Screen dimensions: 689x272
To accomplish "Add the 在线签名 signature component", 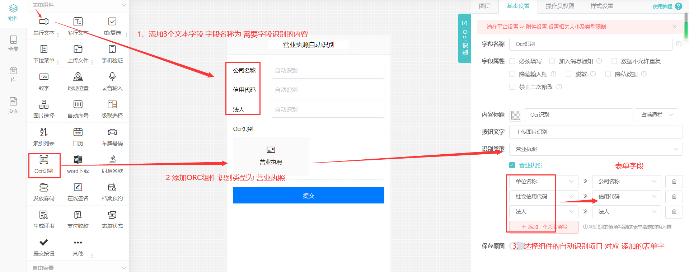I will (78, 192).
